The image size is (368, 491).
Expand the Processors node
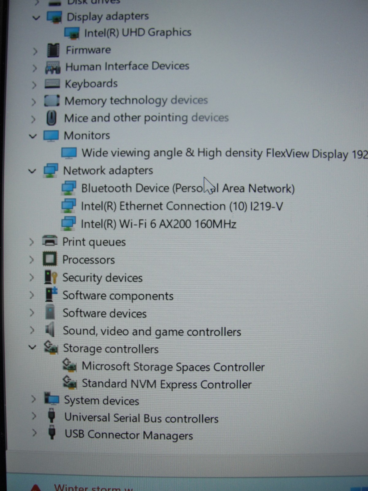click(x=31, y=260)
